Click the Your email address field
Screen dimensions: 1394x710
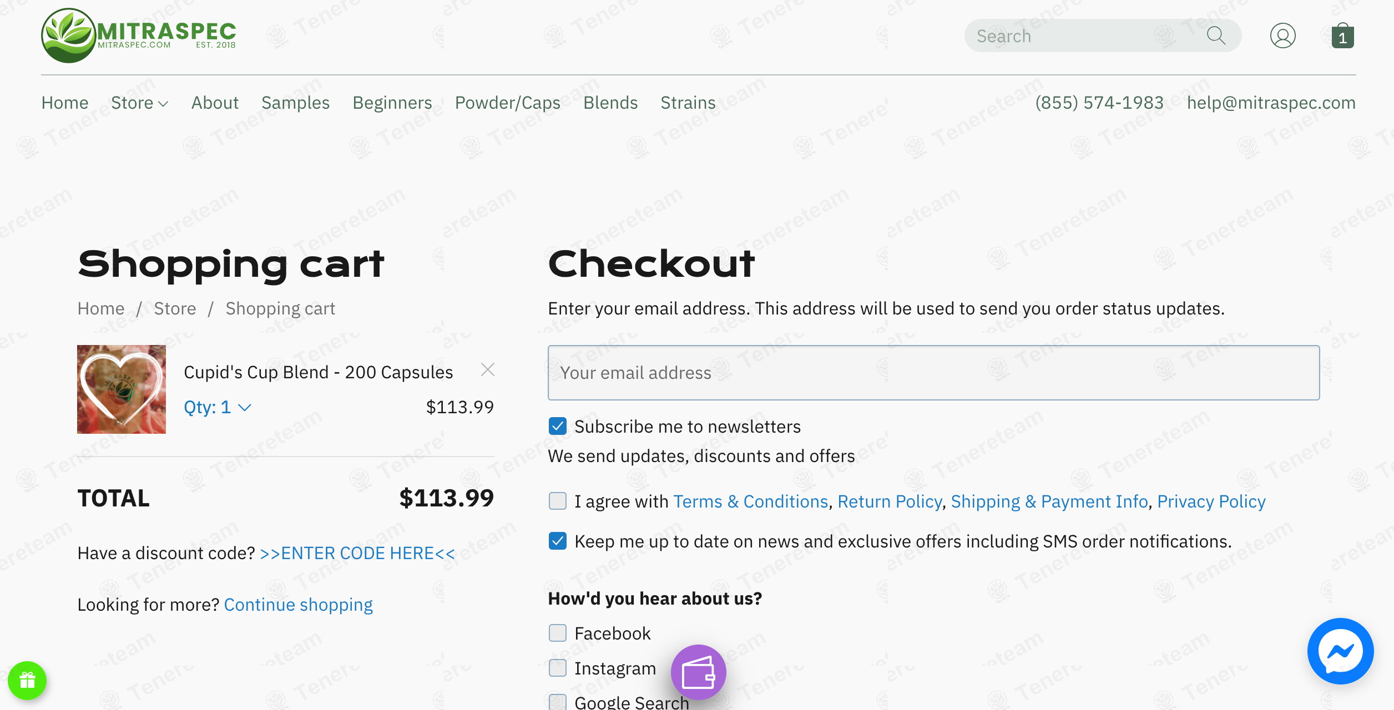[x=933, y=373]
